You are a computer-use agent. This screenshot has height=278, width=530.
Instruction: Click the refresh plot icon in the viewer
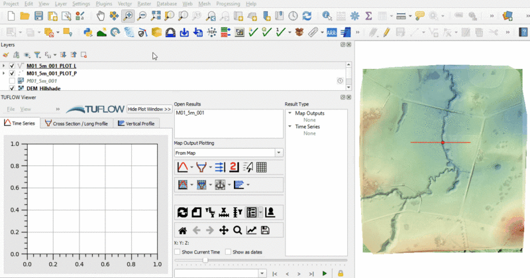[182, 212]
